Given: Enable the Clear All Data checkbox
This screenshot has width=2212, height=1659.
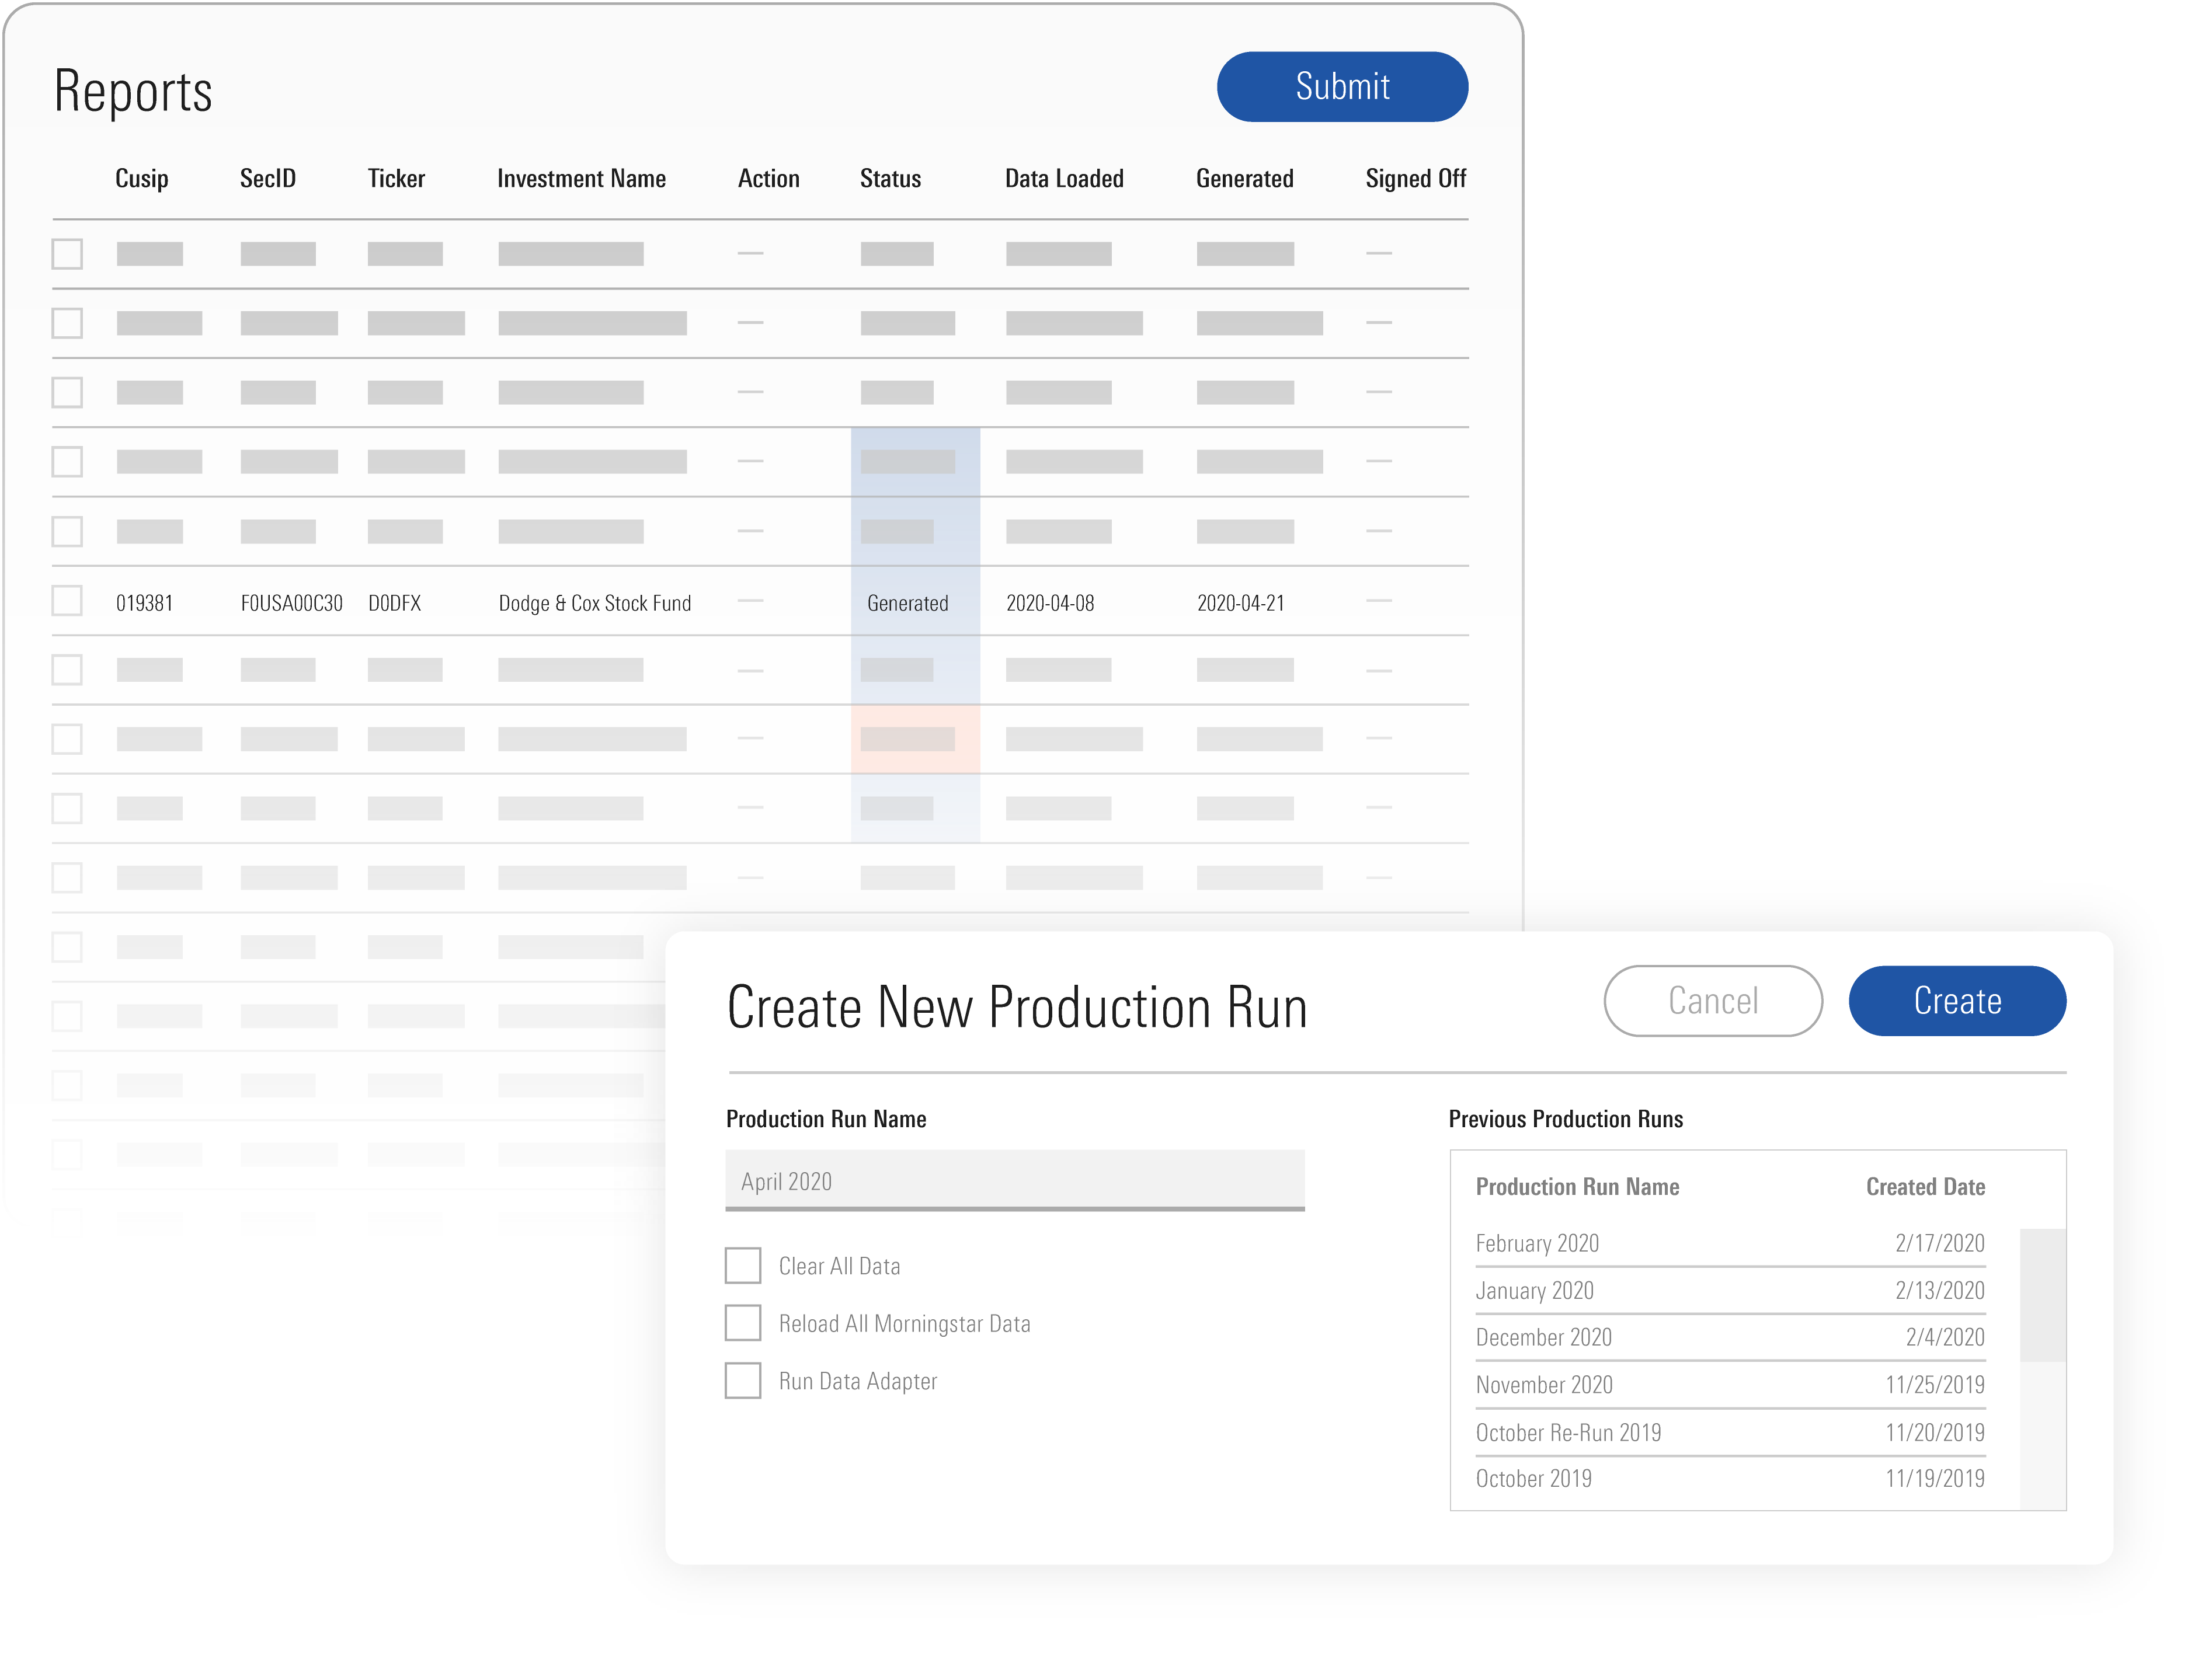Looking at the screenshot, I should [x=743, y=1265].
